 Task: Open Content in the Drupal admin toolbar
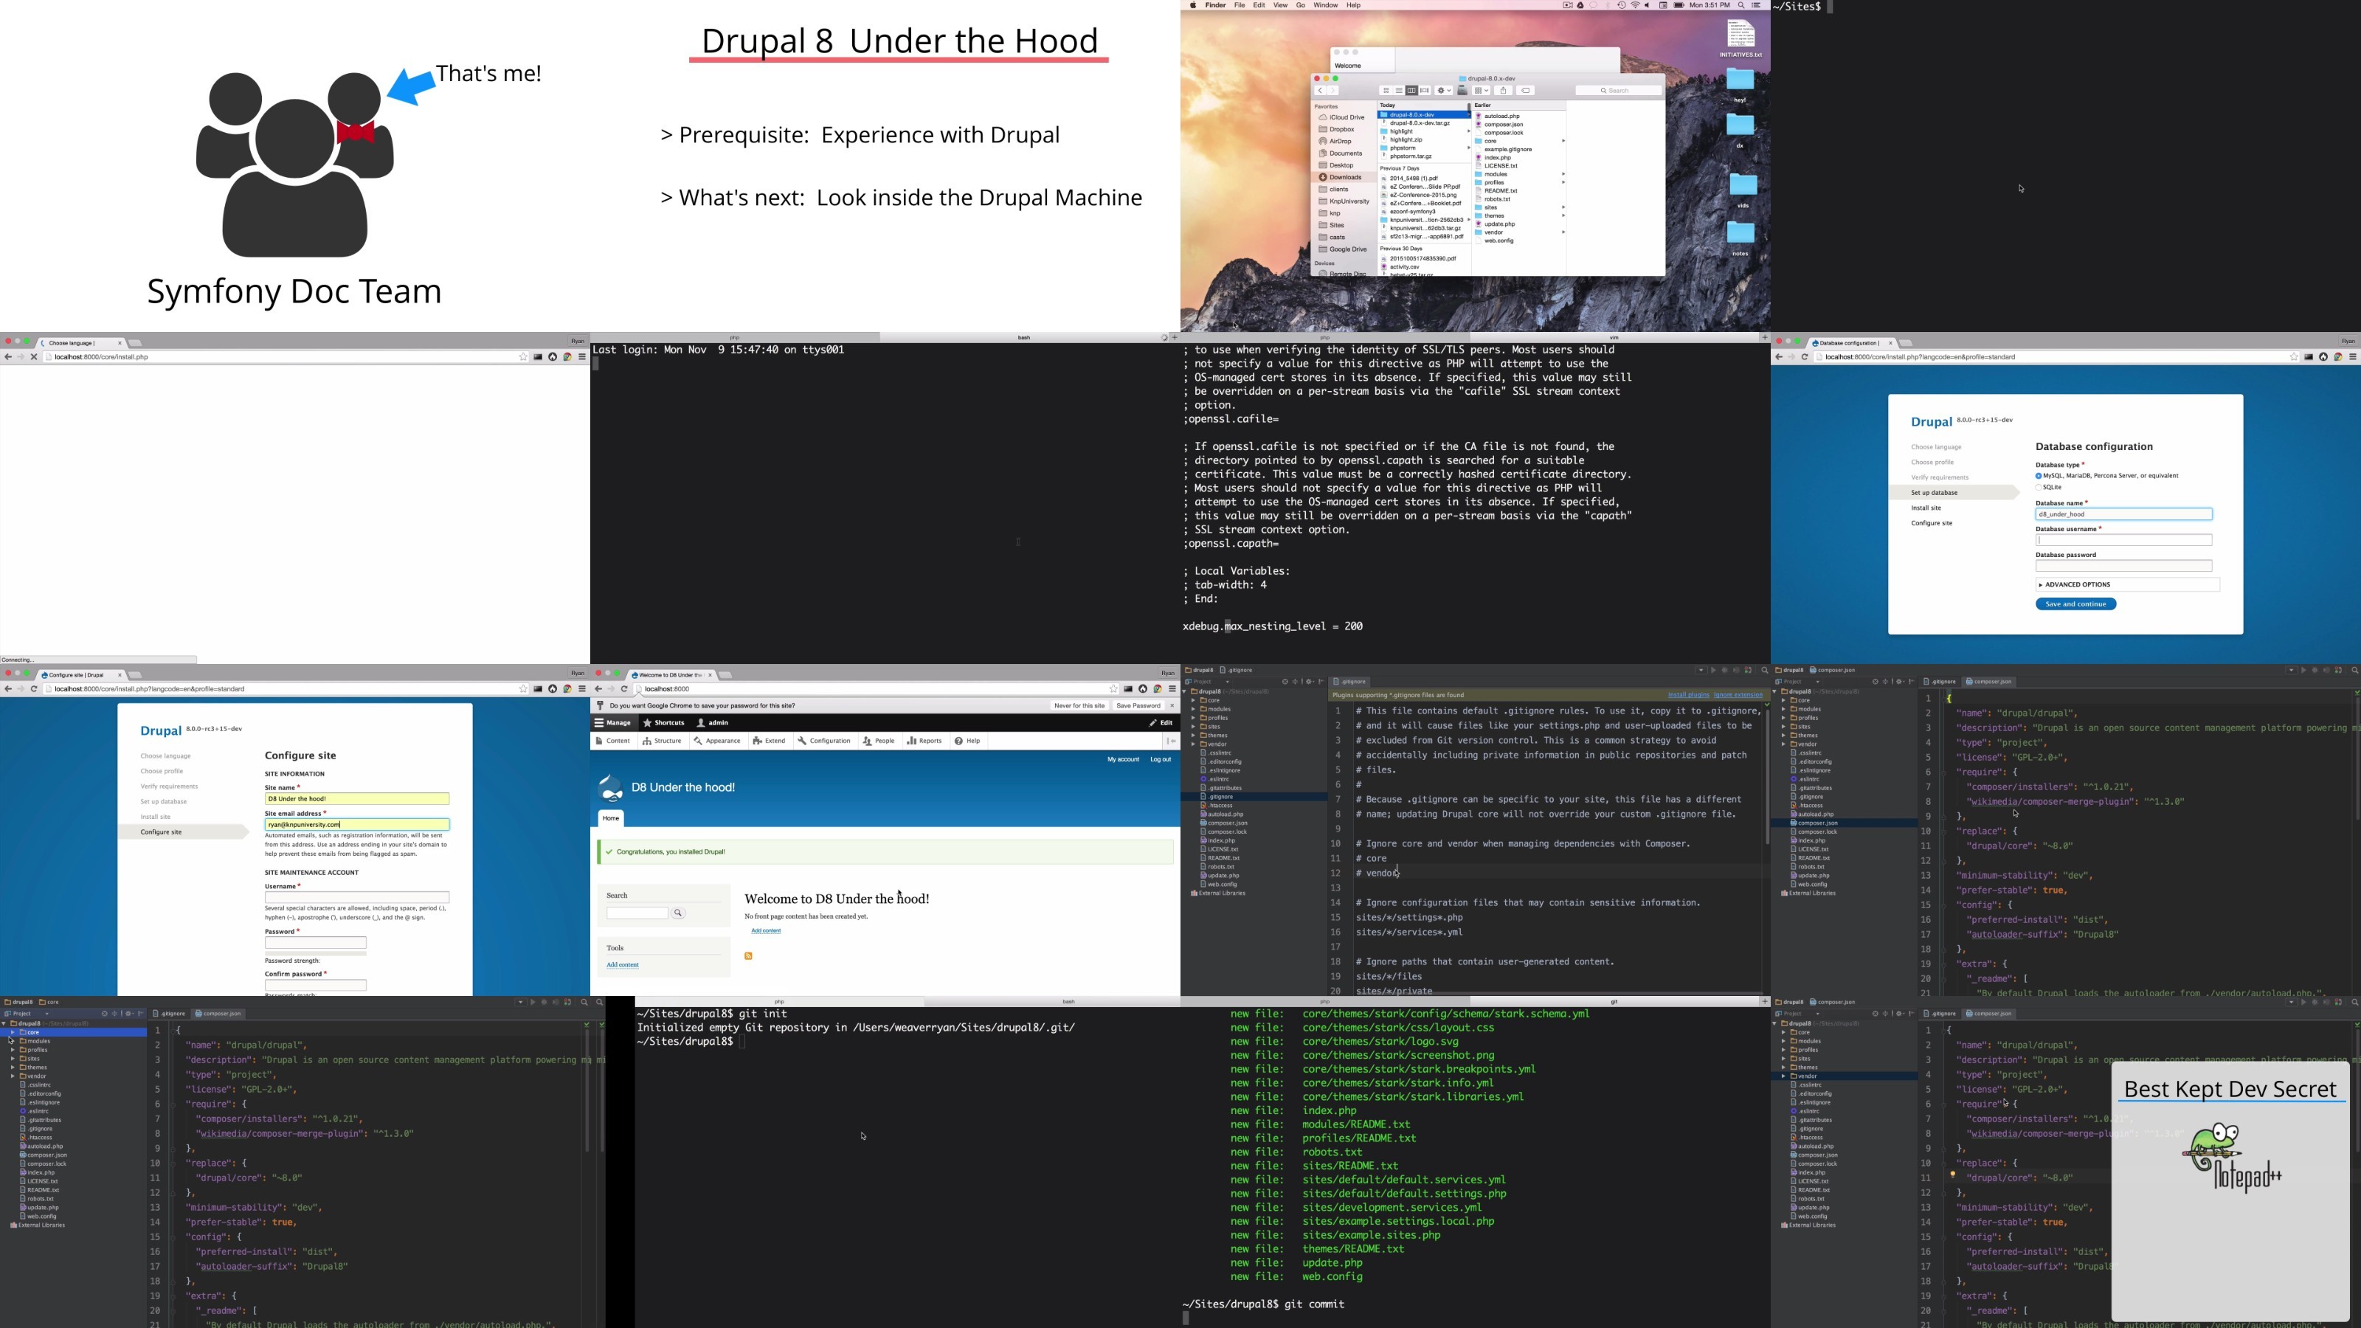(613, 741)
